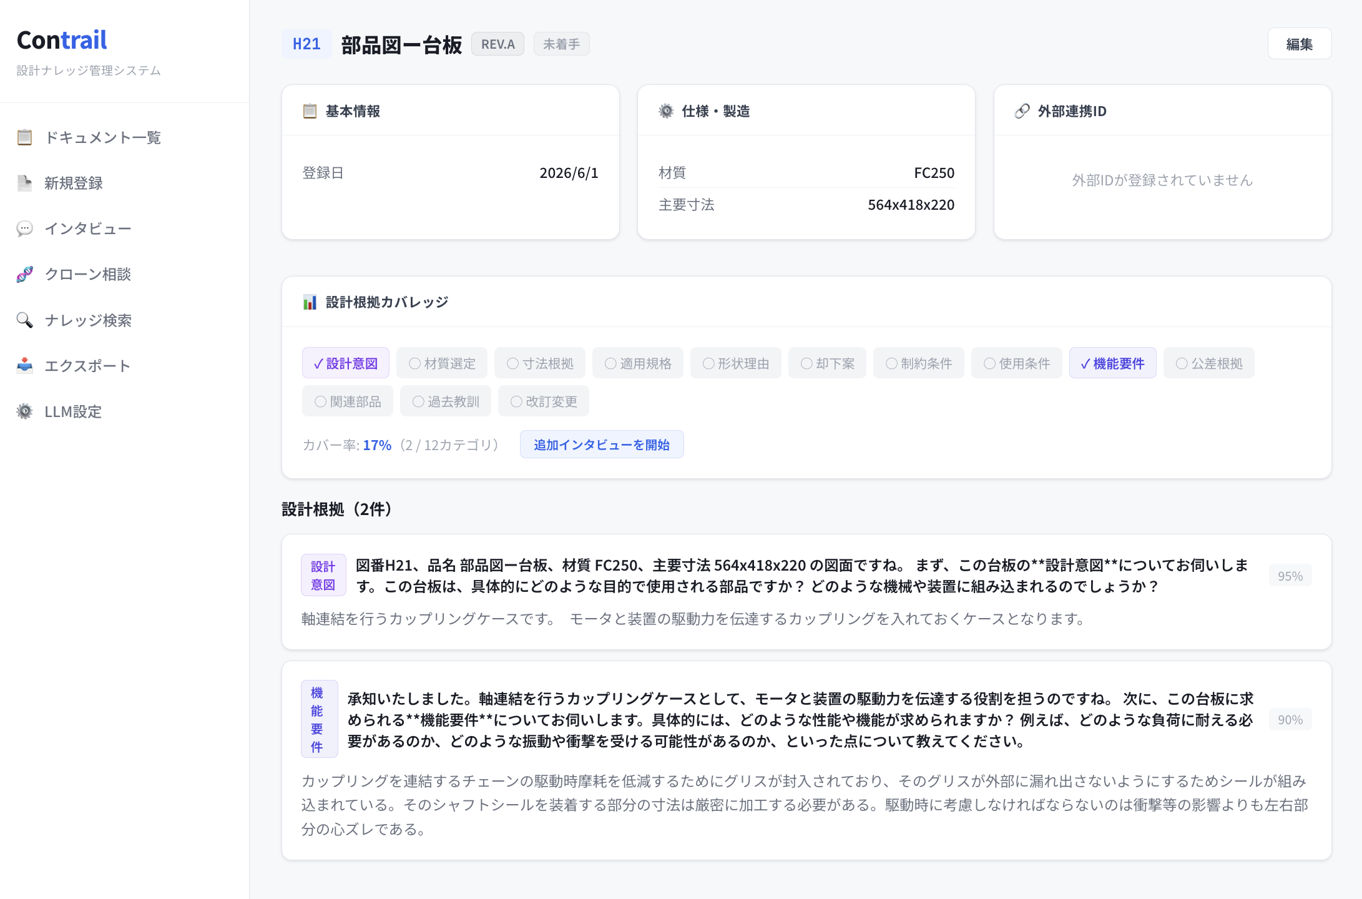Select the 過去教訓 category chip

click(446, 401)
